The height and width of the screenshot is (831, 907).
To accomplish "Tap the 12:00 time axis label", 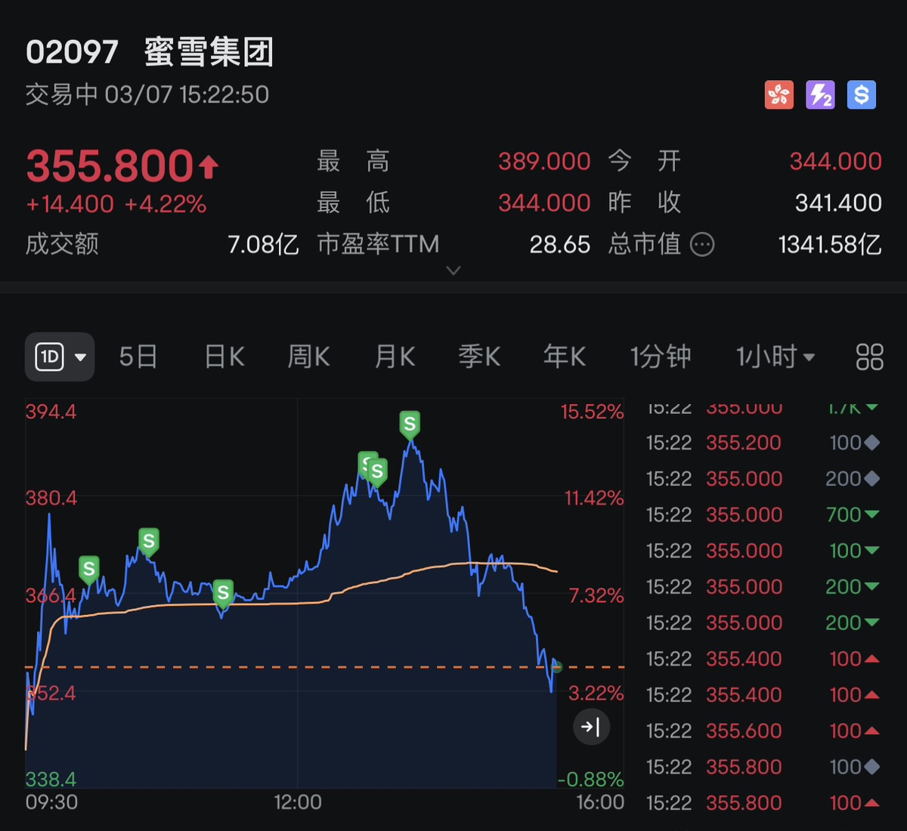I will (298, 802).
